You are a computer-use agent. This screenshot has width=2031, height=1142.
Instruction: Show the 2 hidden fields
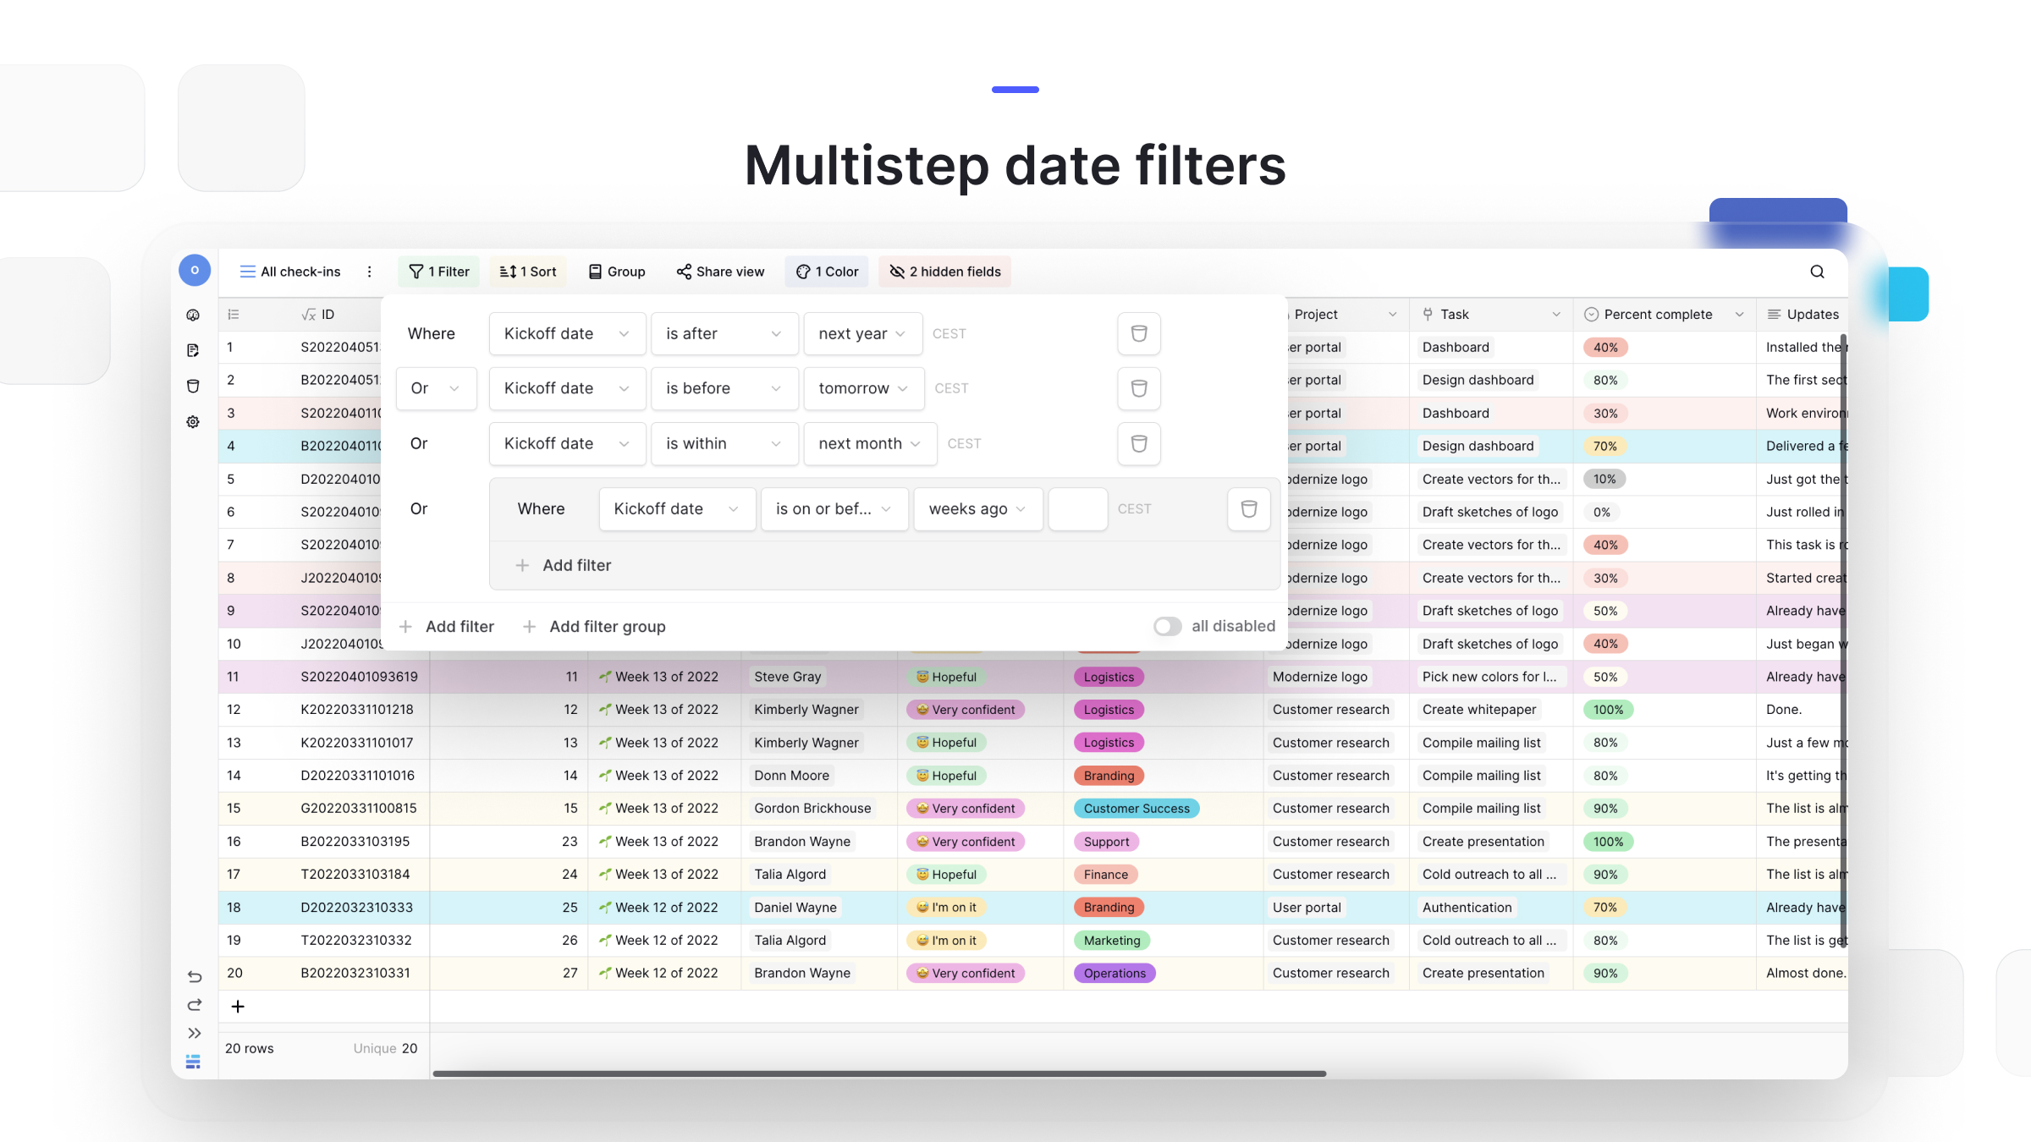(944, 272)
